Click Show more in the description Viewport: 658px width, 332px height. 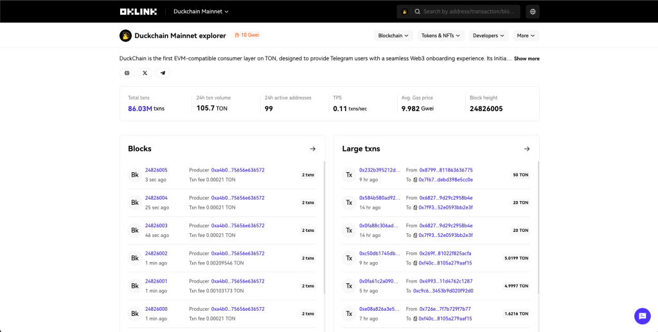point(526,58)
